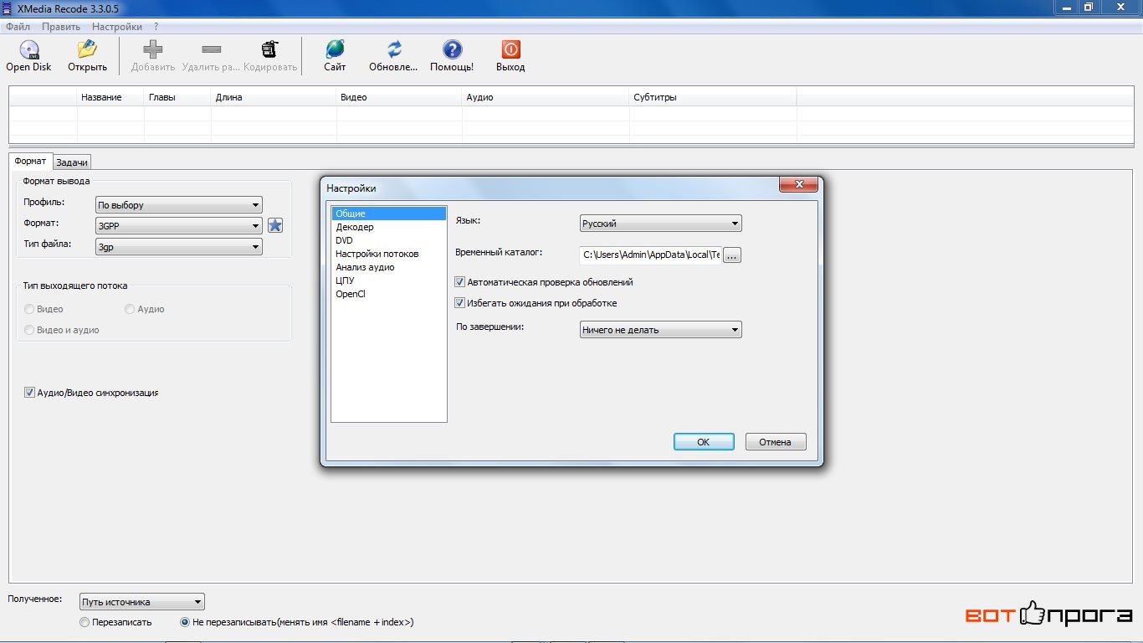Image resolution: width=1143 pixels, height=643 pixels.
Task: Close the Настройки dialog
Action: tap(797, 184)
